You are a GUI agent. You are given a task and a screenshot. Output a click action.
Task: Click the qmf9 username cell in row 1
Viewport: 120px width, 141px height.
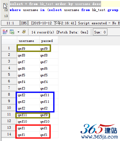(21, 49)
